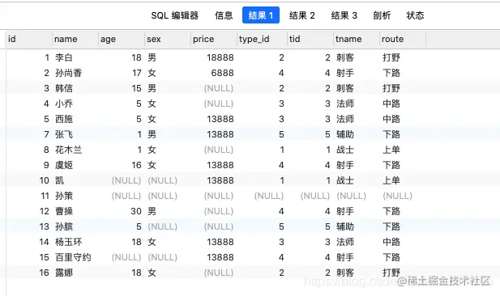Select the name cell 百里守约
The height and width of the screenshot is (296, 500).
click(x=73, y=257)
